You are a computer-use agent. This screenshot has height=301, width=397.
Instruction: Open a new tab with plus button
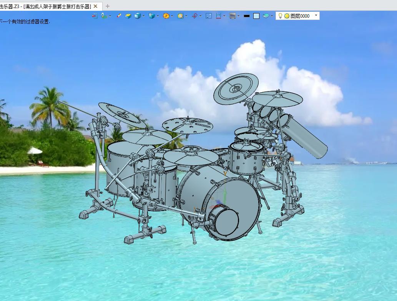click(108, 6)
